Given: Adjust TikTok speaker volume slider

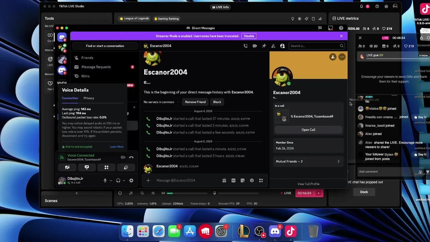Looking at the screenshot, I should click(187, 193).
